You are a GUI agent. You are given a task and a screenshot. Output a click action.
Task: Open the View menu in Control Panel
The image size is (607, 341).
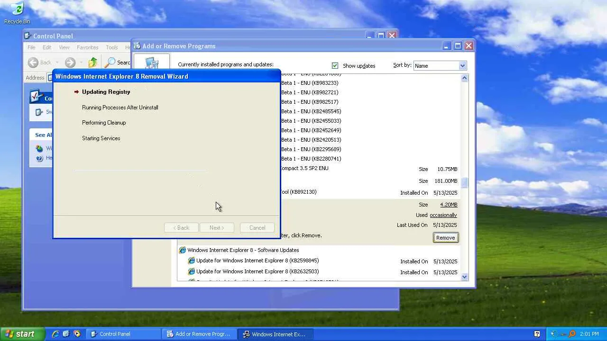64,47
